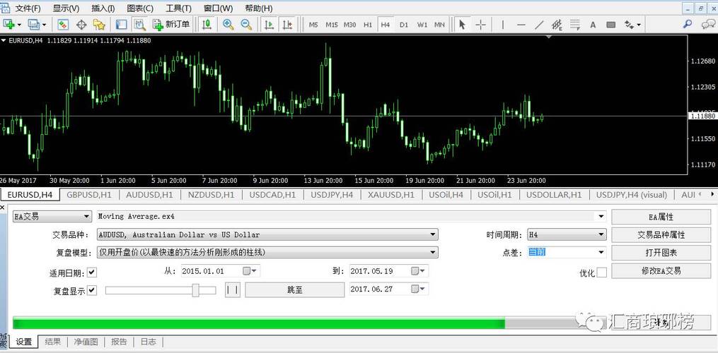Open the 时间周期 H4 dropdown
The image size is (718, 353).
(x=601, y=234)
